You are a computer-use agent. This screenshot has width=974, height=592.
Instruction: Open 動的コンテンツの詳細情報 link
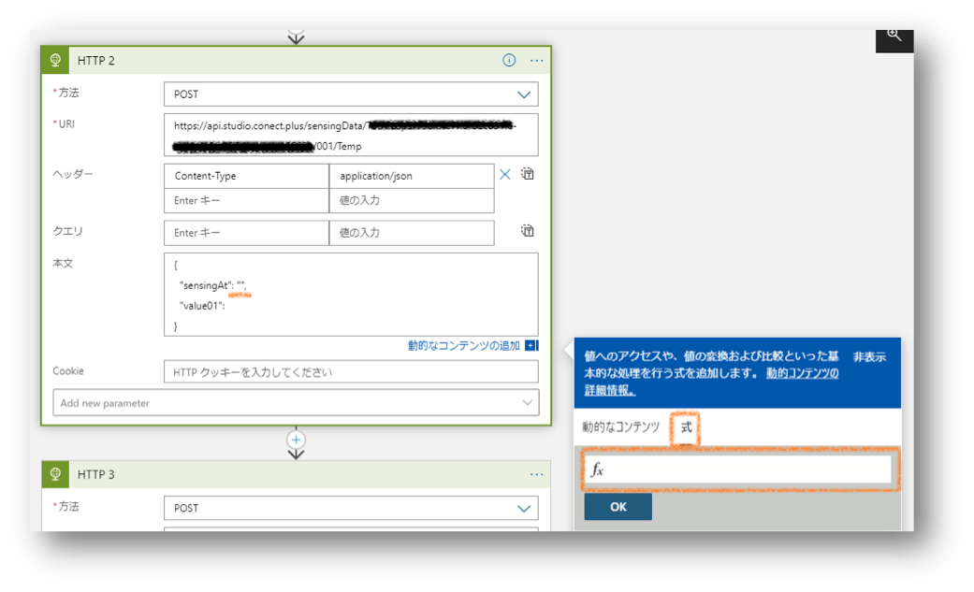click(x=711, y=382)
